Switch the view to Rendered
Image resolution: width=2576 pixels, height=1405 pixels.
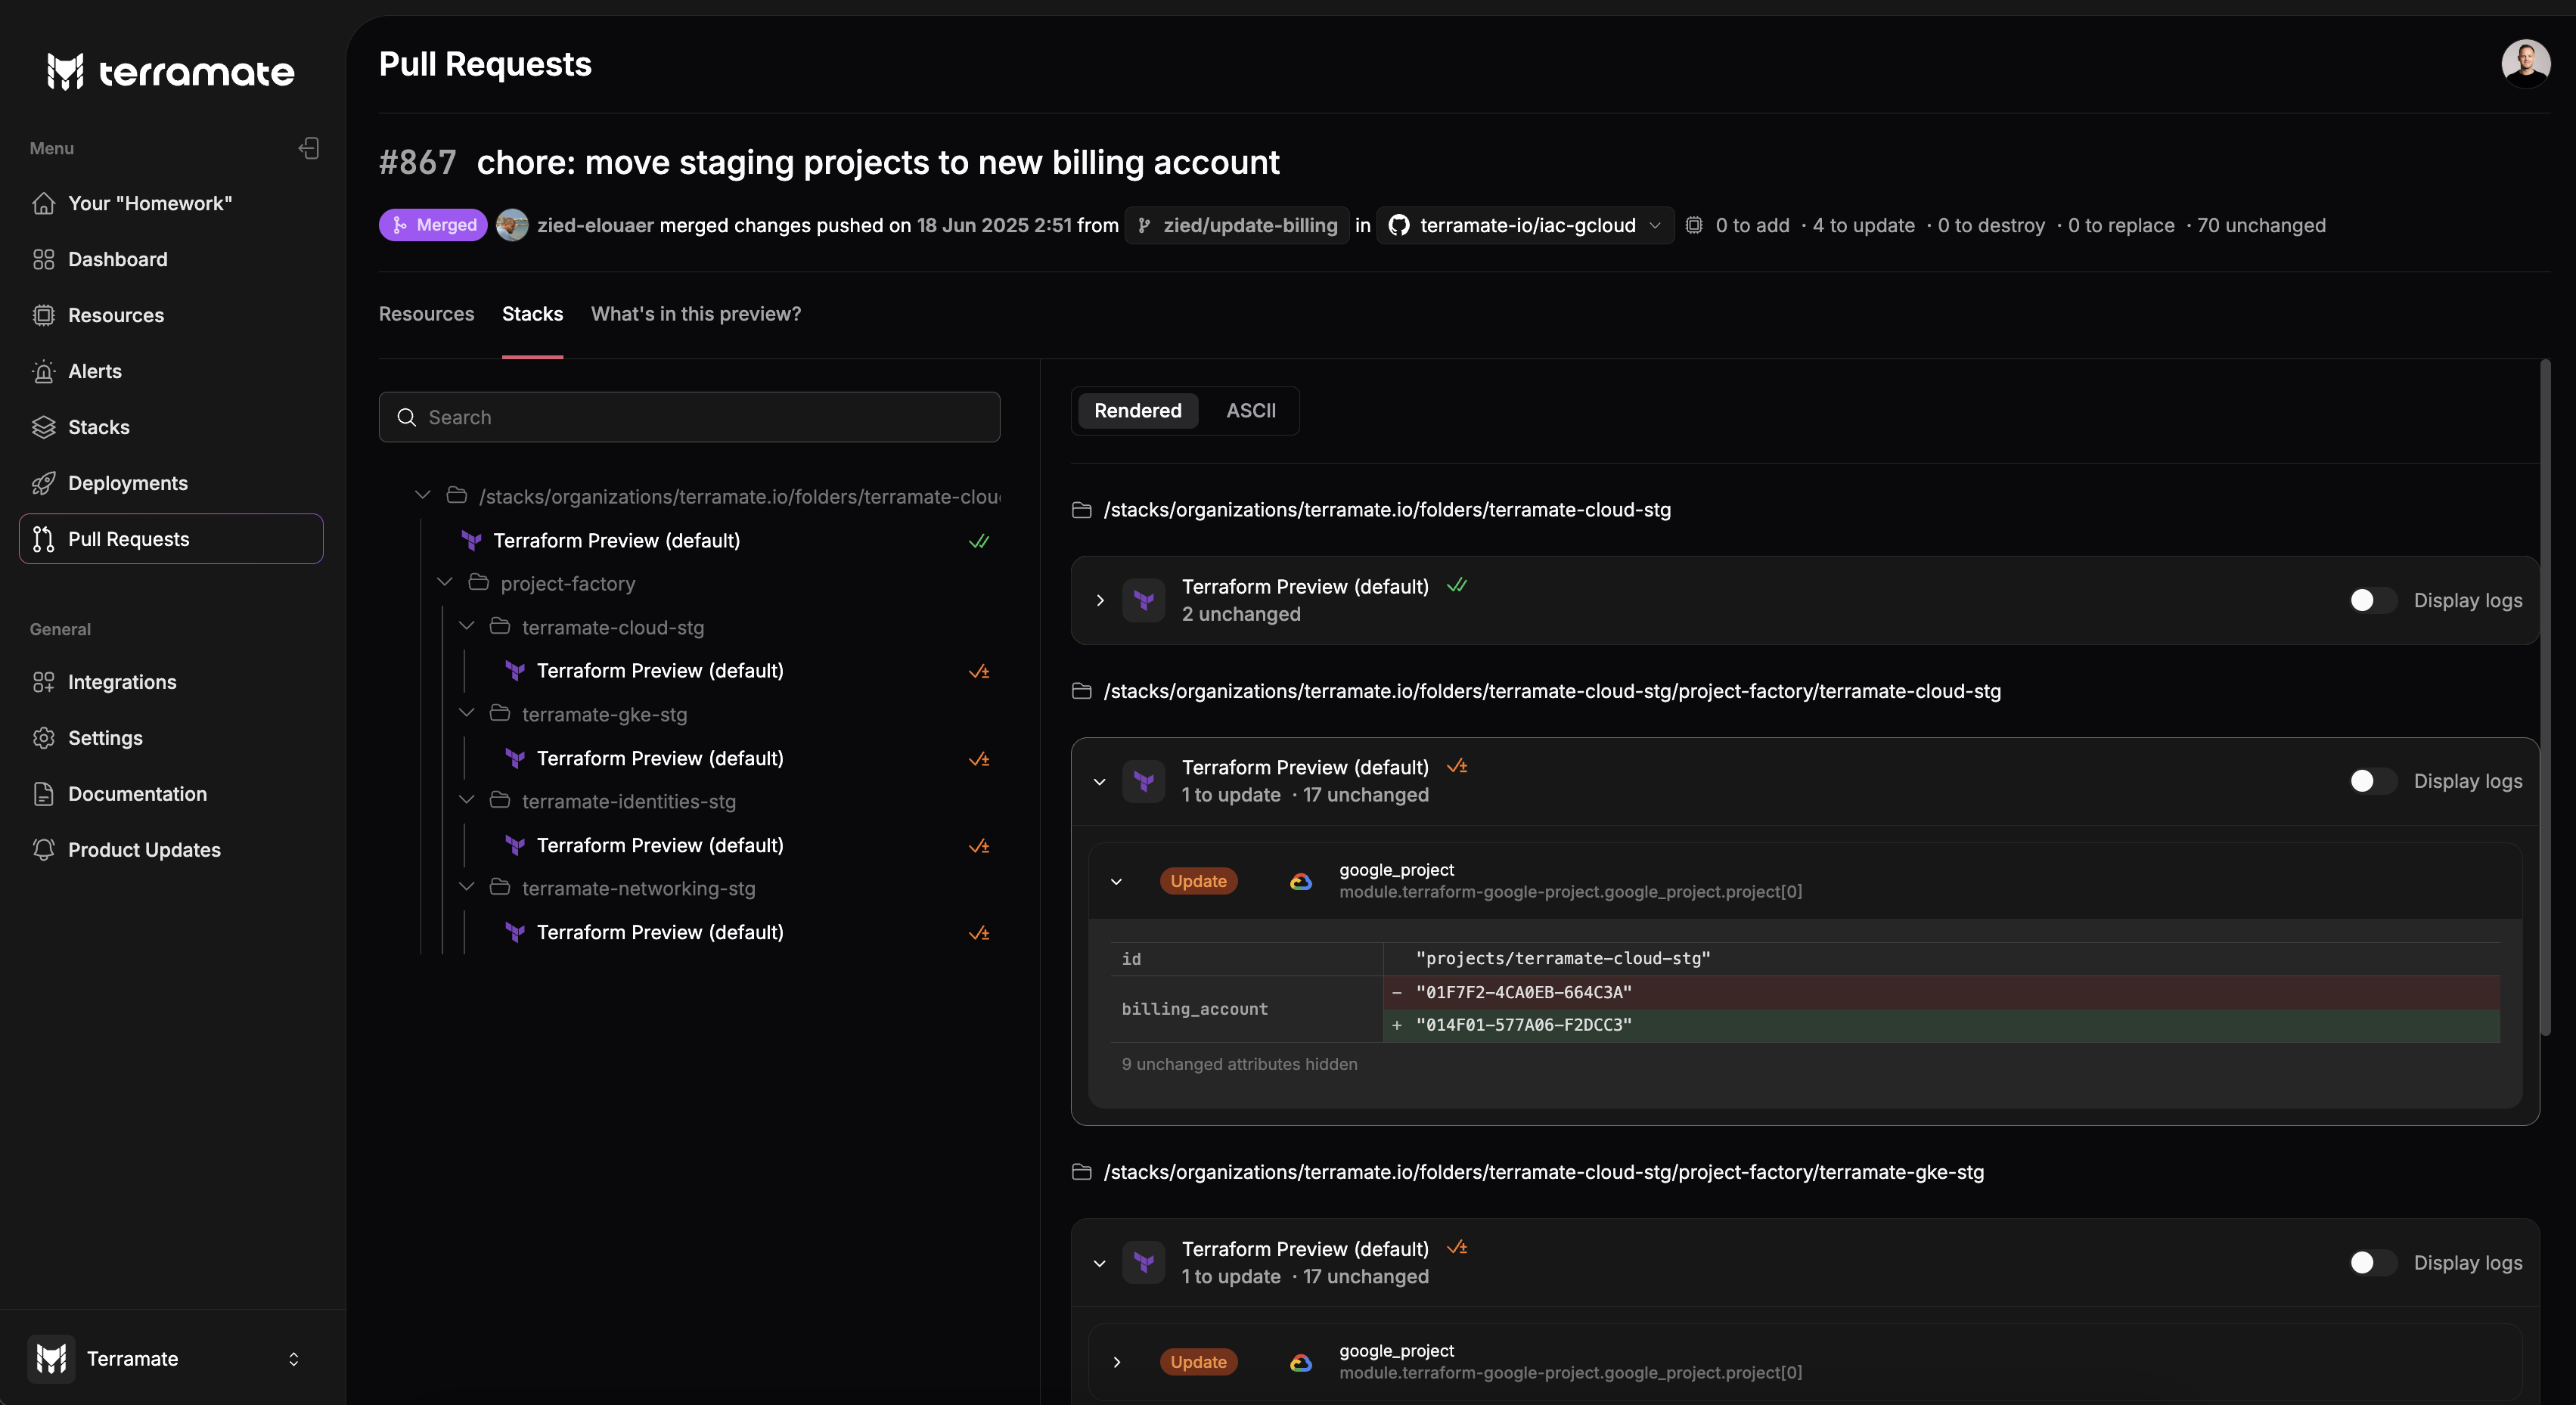pyautogui.click(x=1138, y=411)
